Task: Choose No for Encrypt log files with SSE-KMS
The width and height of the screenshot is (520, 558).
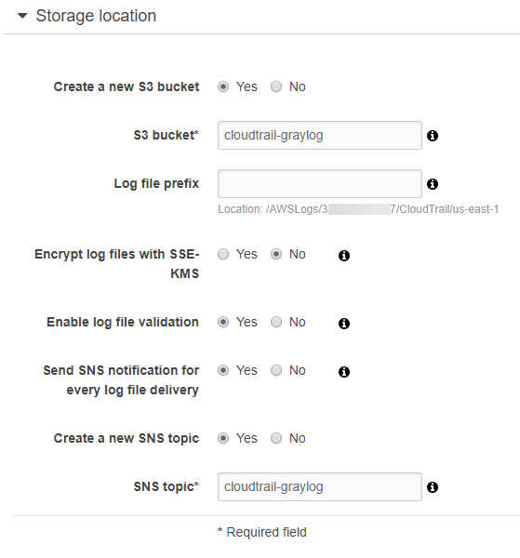Action: tap(276, 254)
